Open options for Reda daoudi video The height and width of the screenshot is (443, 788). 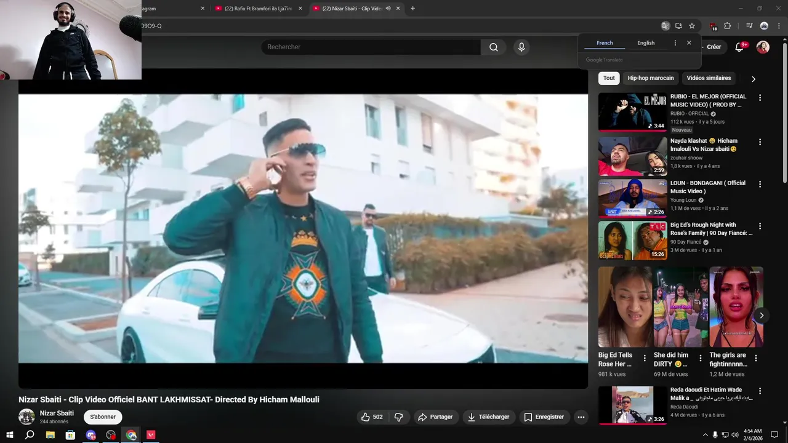click(760, 391)
